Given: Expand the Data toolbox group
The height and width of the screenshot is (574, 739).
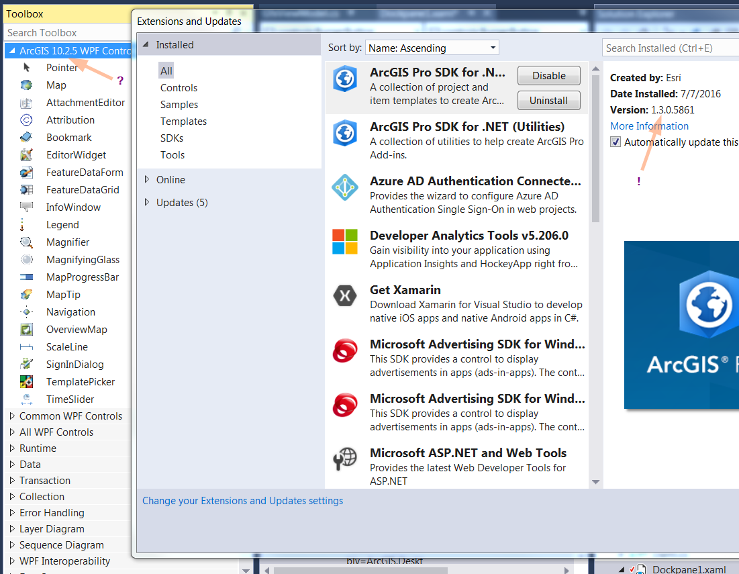Looking at the screenshot, I should [12, 464].
